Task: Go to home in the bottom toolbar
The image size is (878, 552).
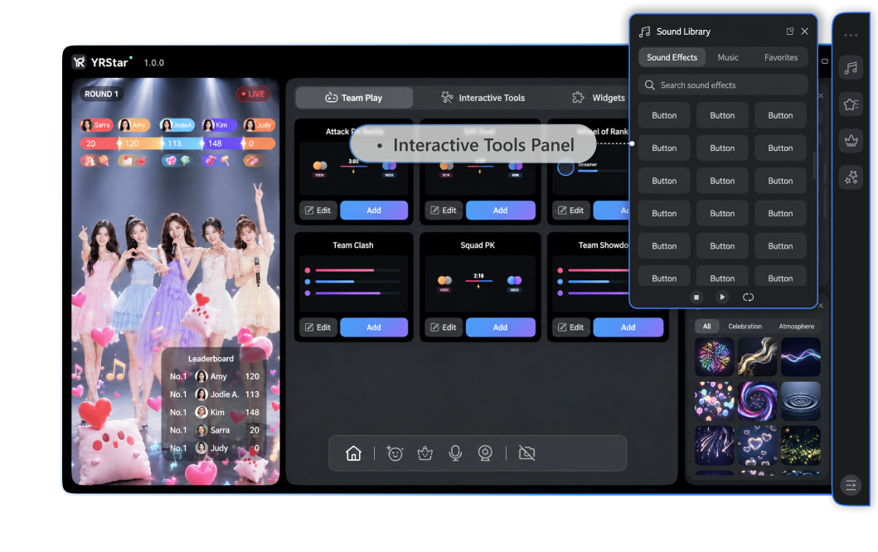Action: click(x=353, y=453)
